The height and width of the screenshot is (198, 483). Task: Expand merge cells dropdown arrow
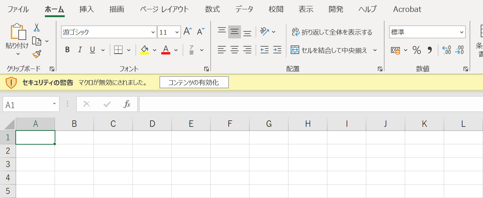375,50
